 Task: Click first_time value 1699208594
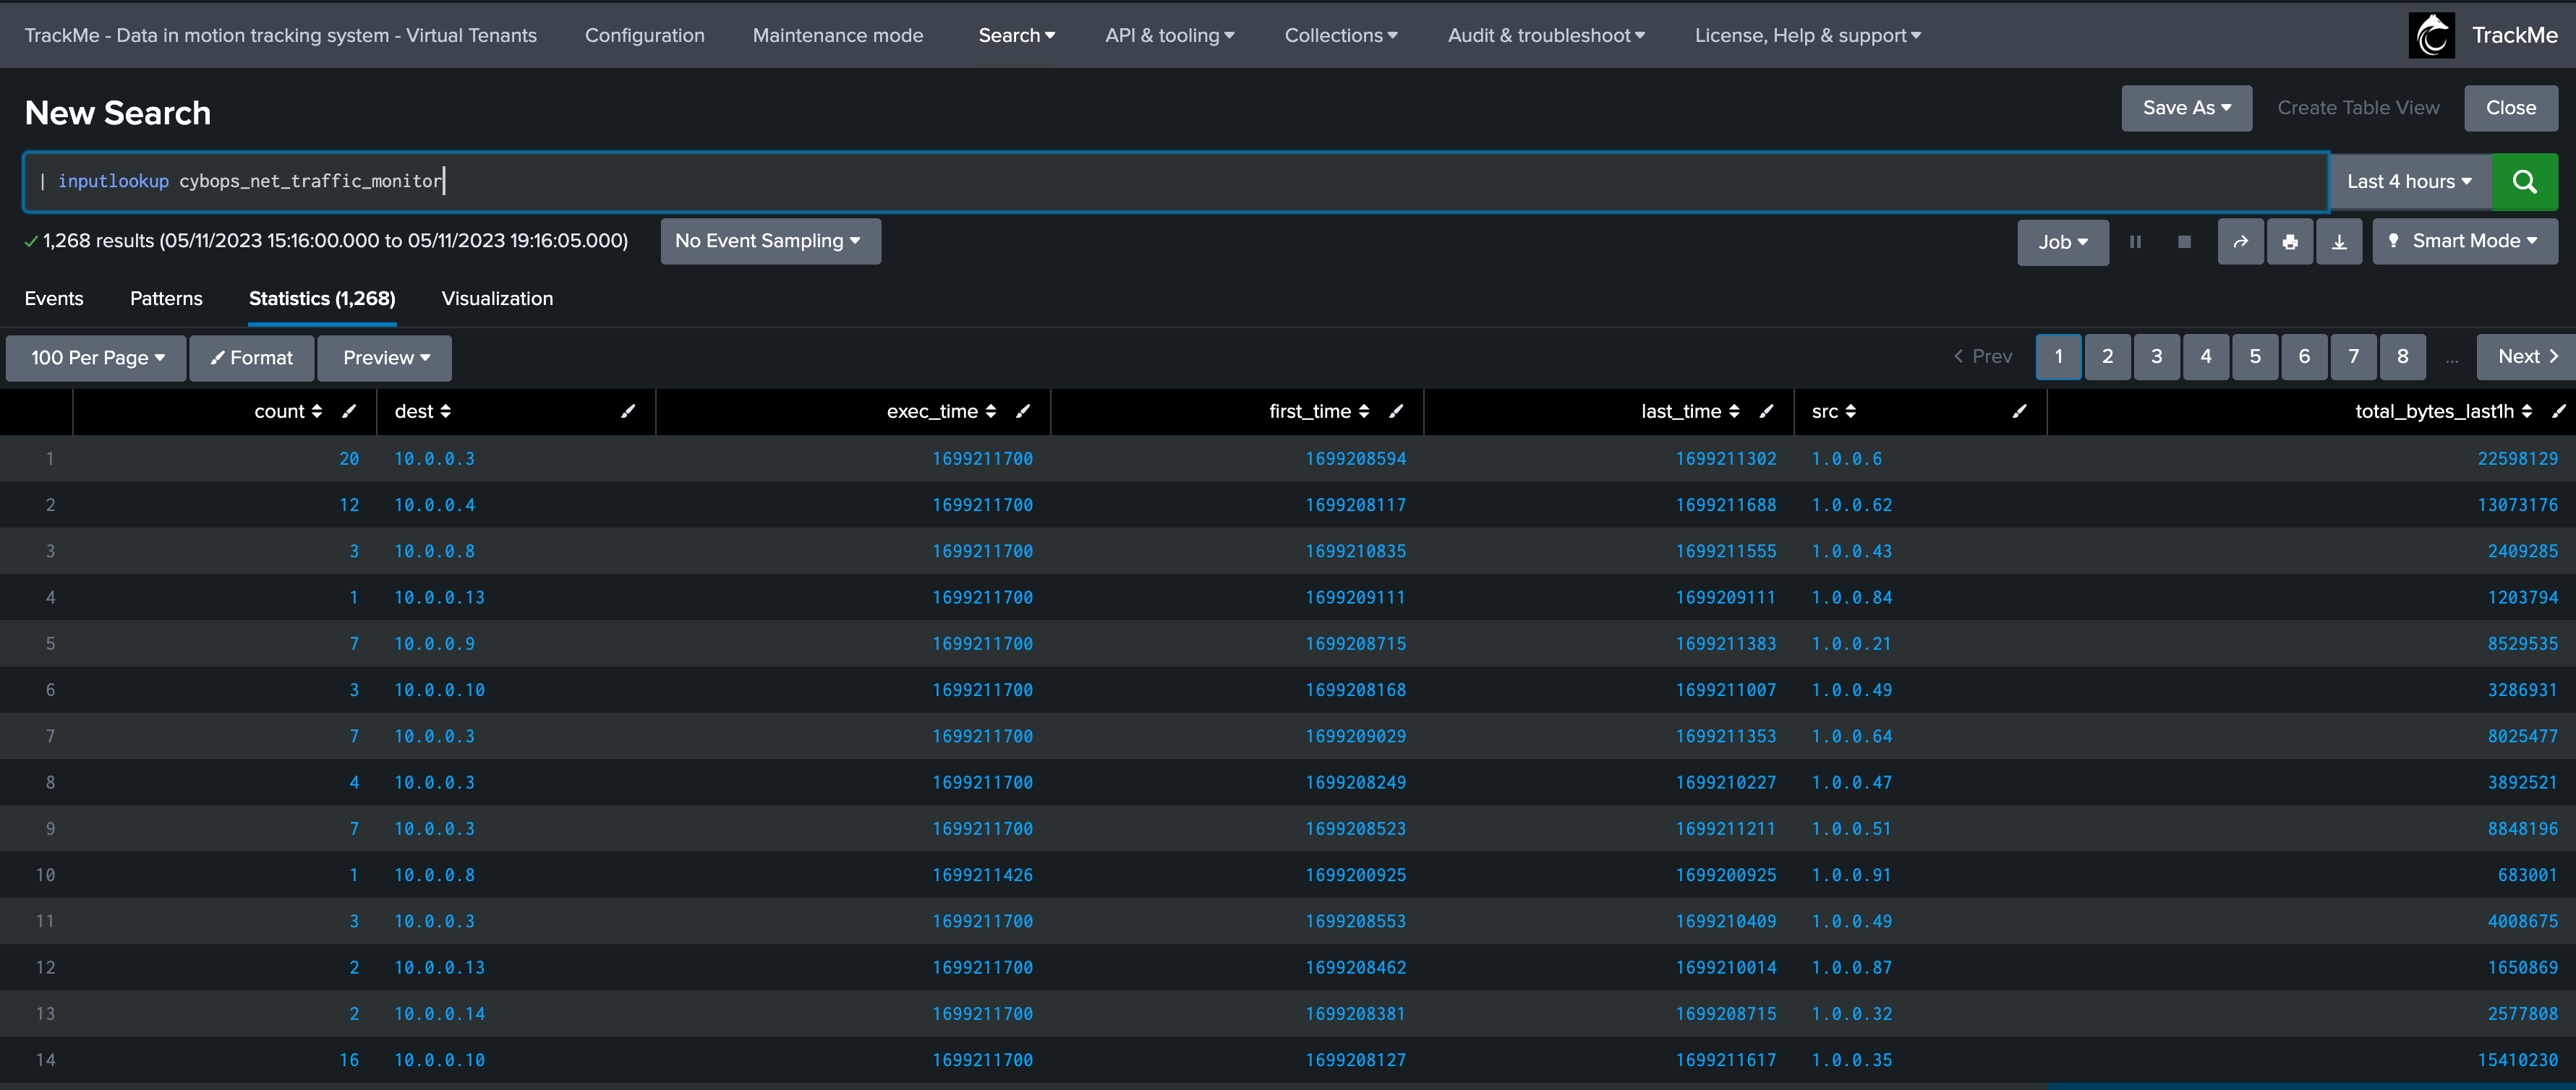pyautogui.click(x=1355, y=458)
